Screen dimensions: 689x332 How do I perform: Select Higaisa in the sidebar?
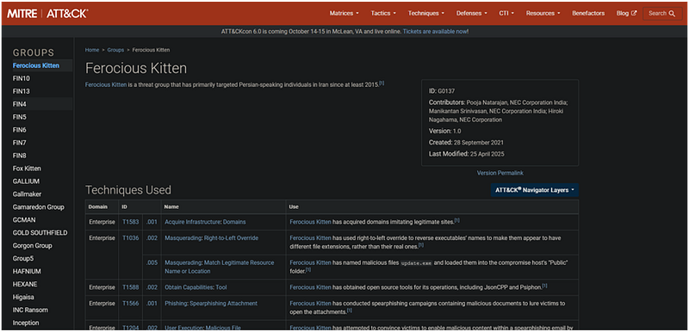pos(23,297)
